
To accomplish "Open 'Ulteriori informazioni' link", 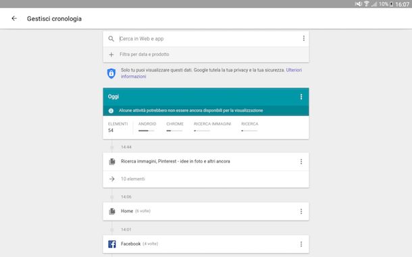I will [x=211, y=74].
